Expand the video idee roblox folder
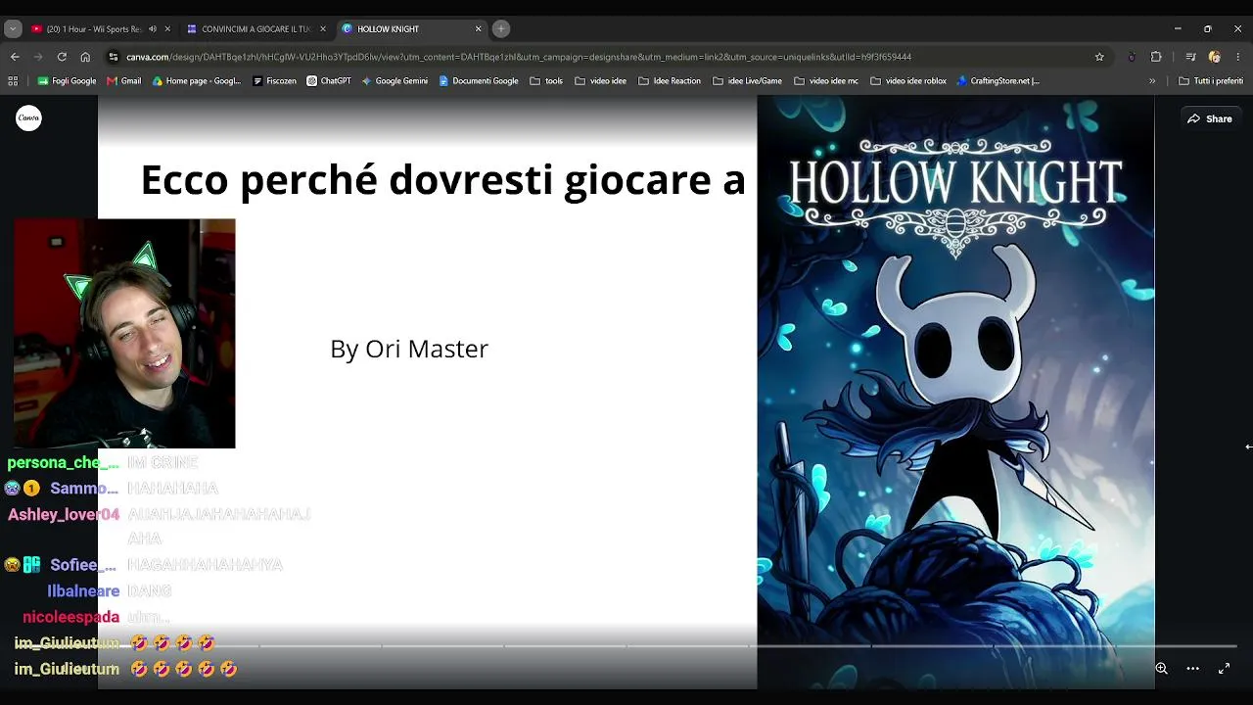This screenshot has height=705, width=1253. click(908, 81)
